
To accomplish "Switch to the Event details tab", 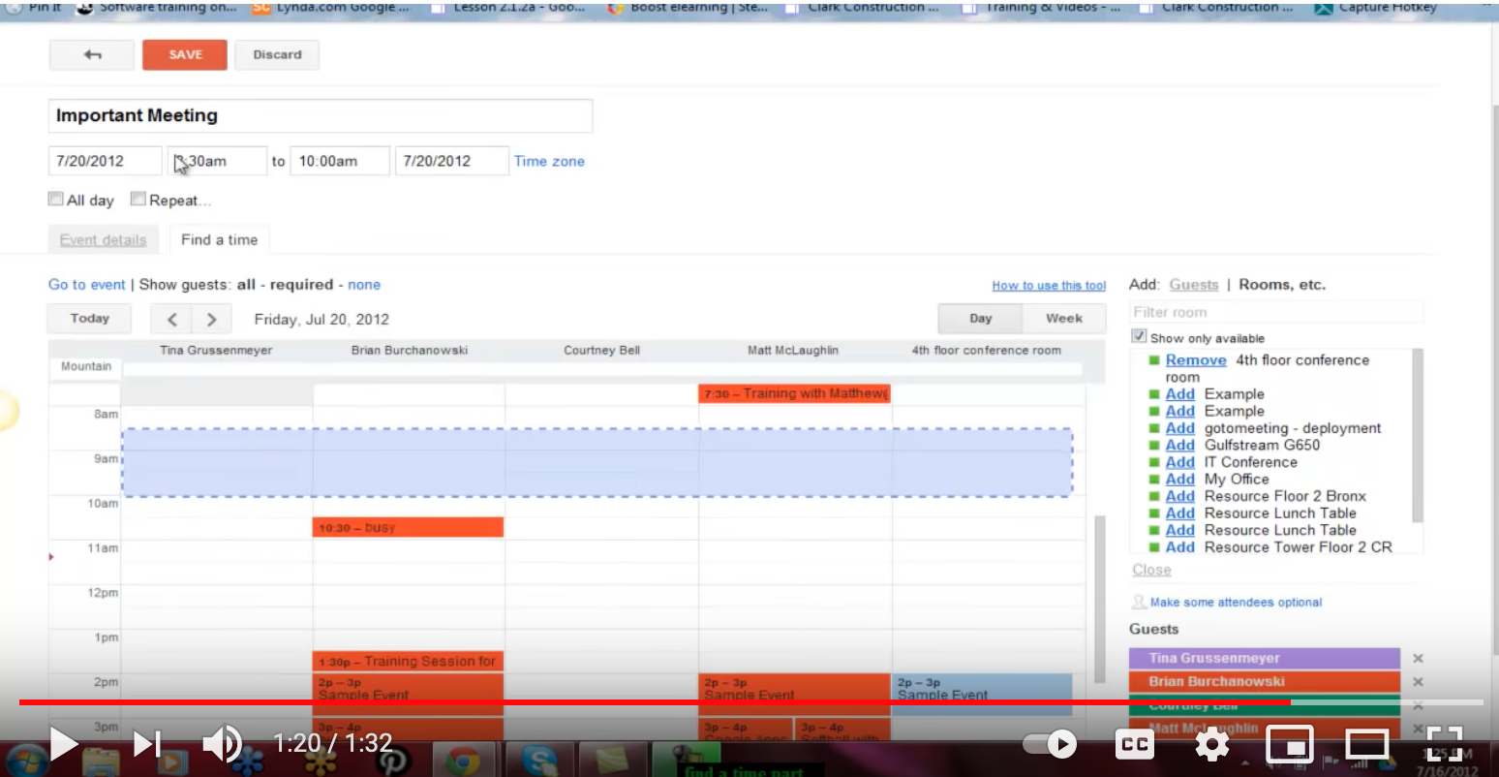I will click(x=103, y=240).
